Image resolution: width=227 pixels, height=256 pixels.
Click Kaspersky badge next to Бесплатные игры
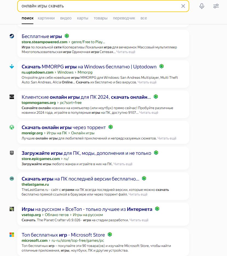[x=67, y=36]
